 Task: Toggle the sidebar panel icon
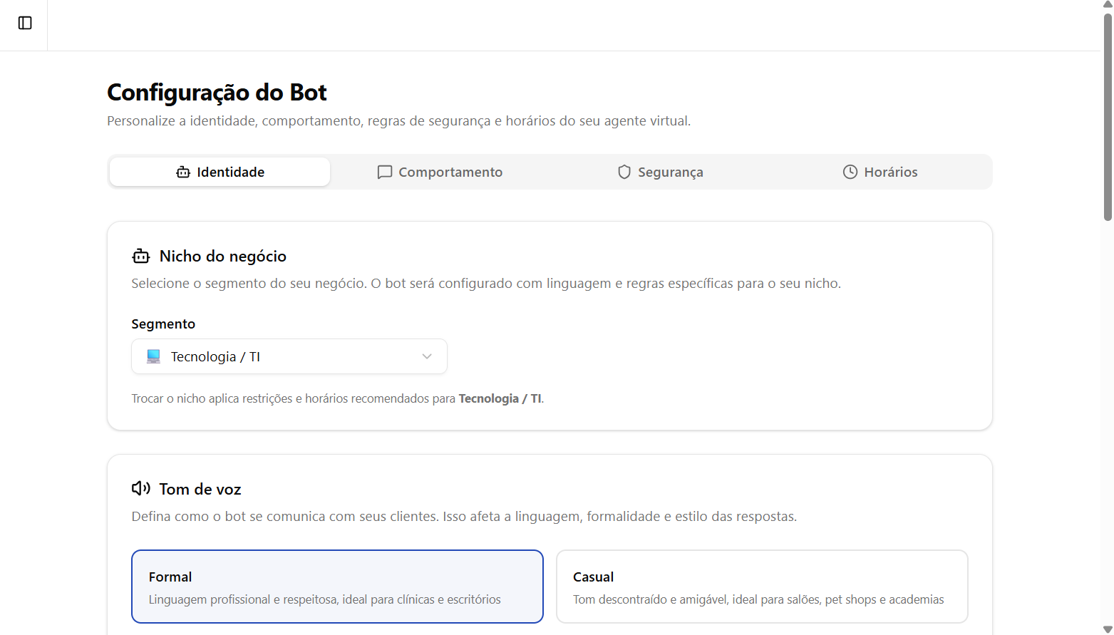pos(25,23)
